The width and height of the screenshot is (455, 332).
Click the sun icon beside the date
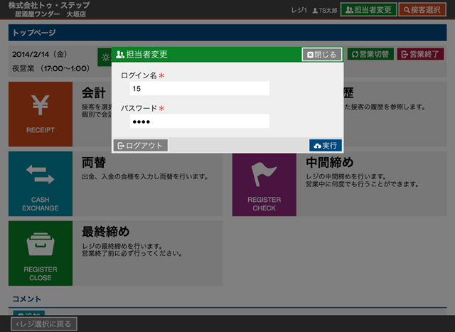[105, 57]
